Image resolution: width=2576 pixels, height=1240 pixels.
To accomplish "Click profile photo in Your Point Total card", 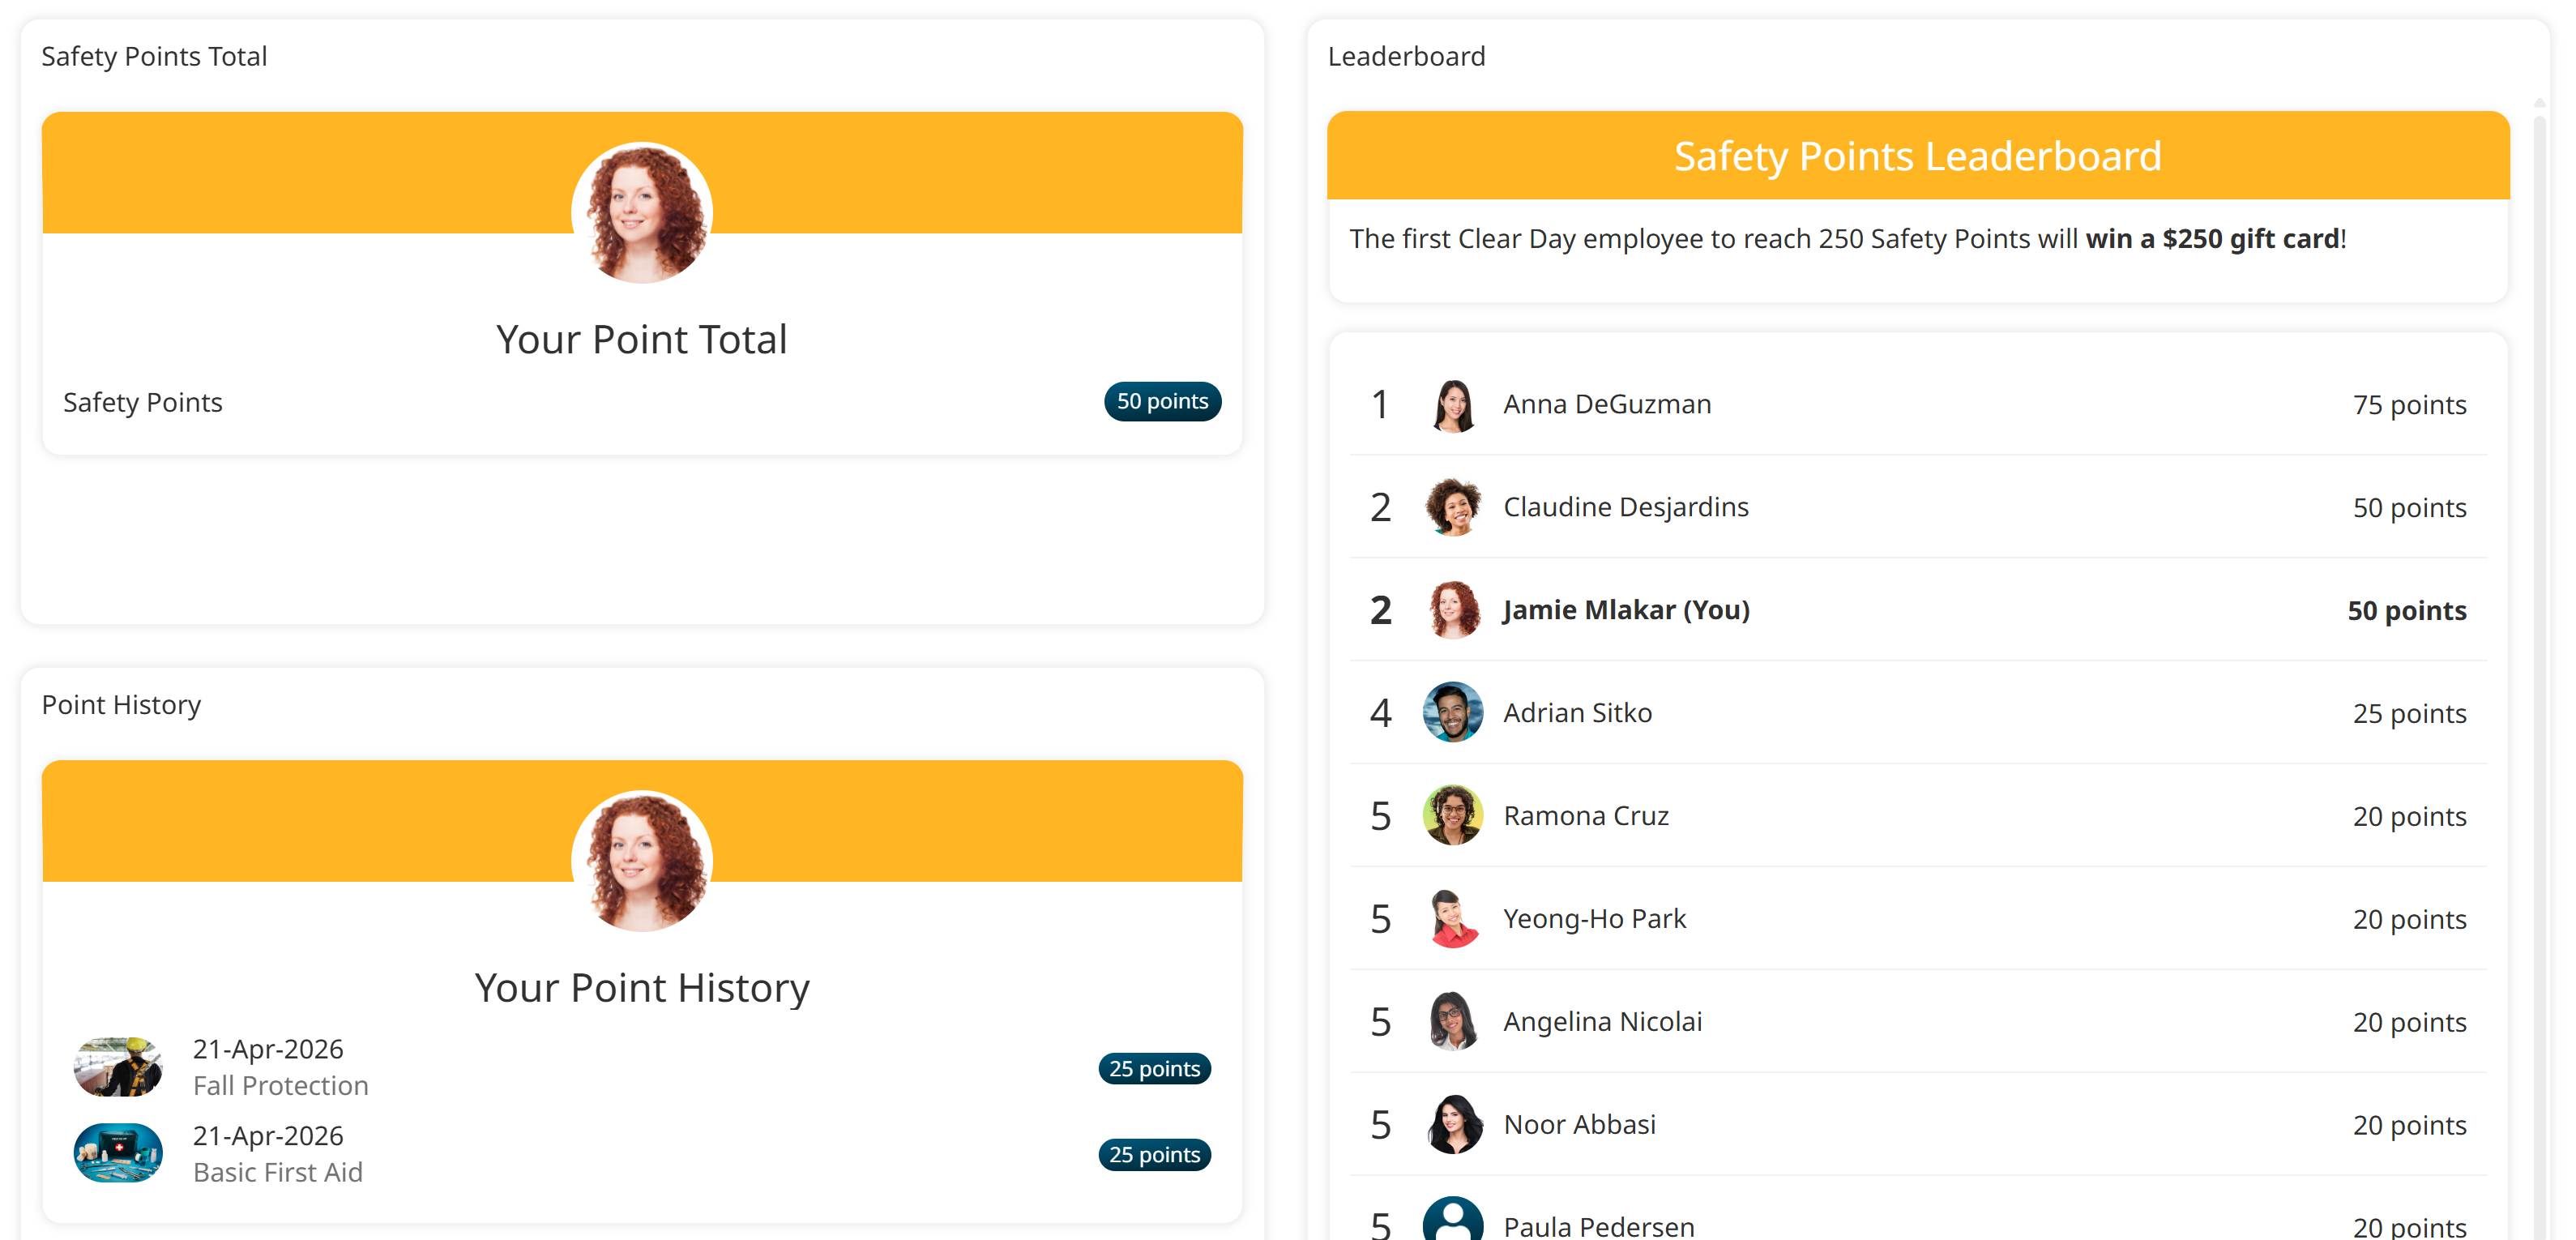I will [x=642, y=213].
